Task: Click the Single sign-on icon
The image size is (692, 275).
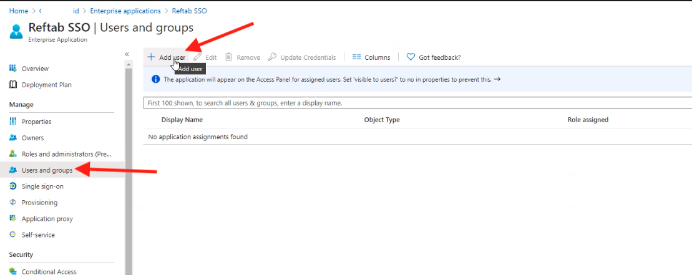Action: (x=13, y=186)
